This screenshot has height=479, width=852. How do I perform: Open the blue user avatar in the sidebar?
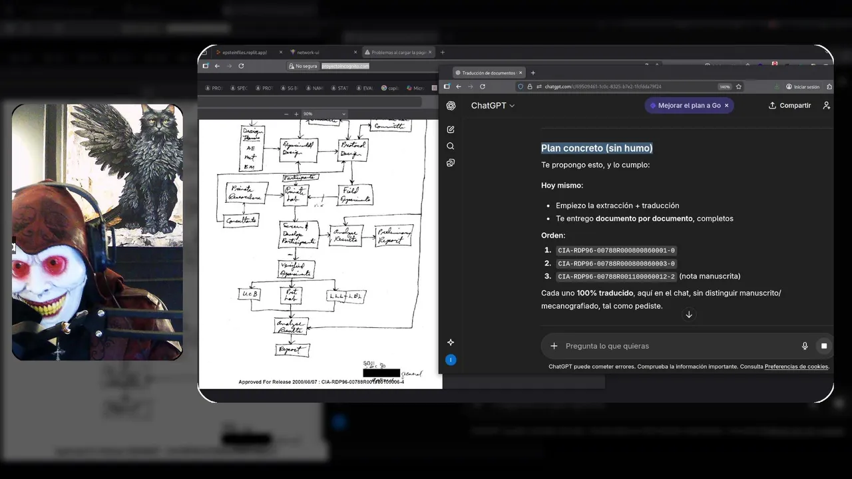tap(451, 360)
